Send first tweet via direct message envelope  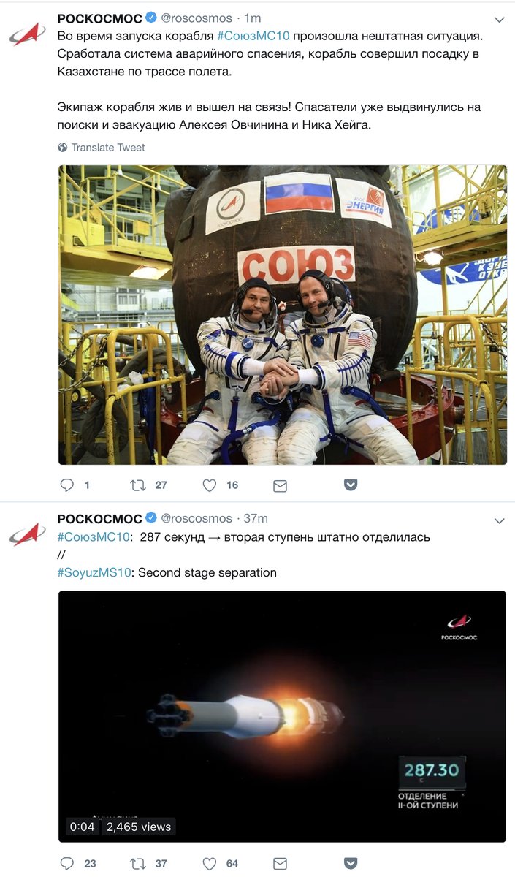pyautogui.click(x=280, y=485)
